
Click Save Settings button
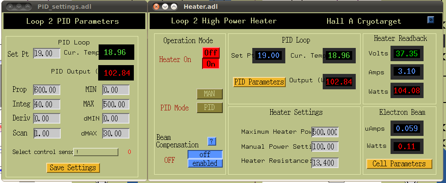coord(73,168)
